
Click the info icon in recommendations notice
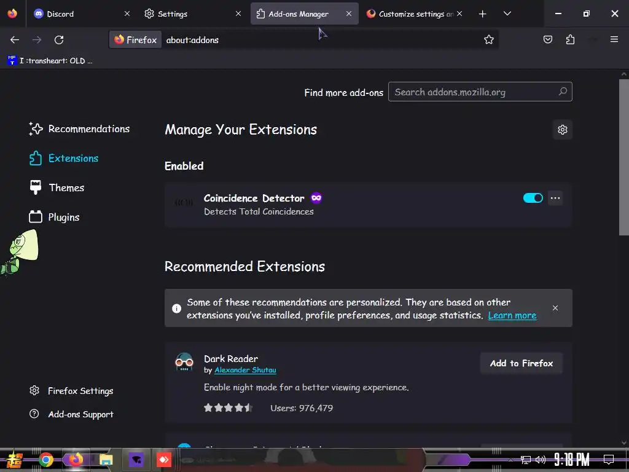[176, 309]
